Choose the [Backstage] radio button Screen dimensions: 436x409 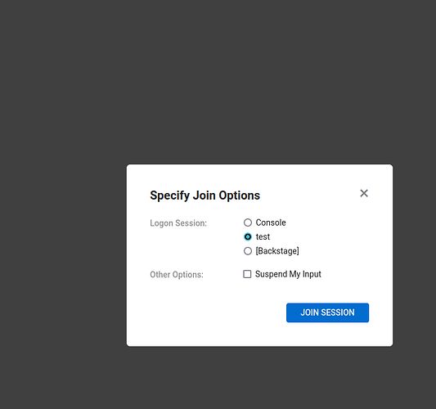pos(248,251)
